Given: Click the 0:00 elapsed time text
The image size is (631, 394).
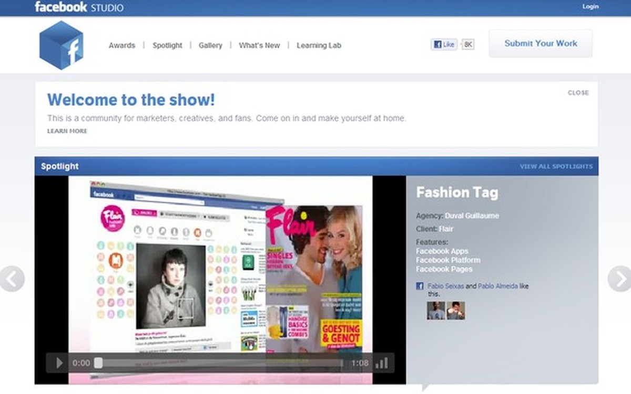Looking at the screenshot, I should point(82,363).
